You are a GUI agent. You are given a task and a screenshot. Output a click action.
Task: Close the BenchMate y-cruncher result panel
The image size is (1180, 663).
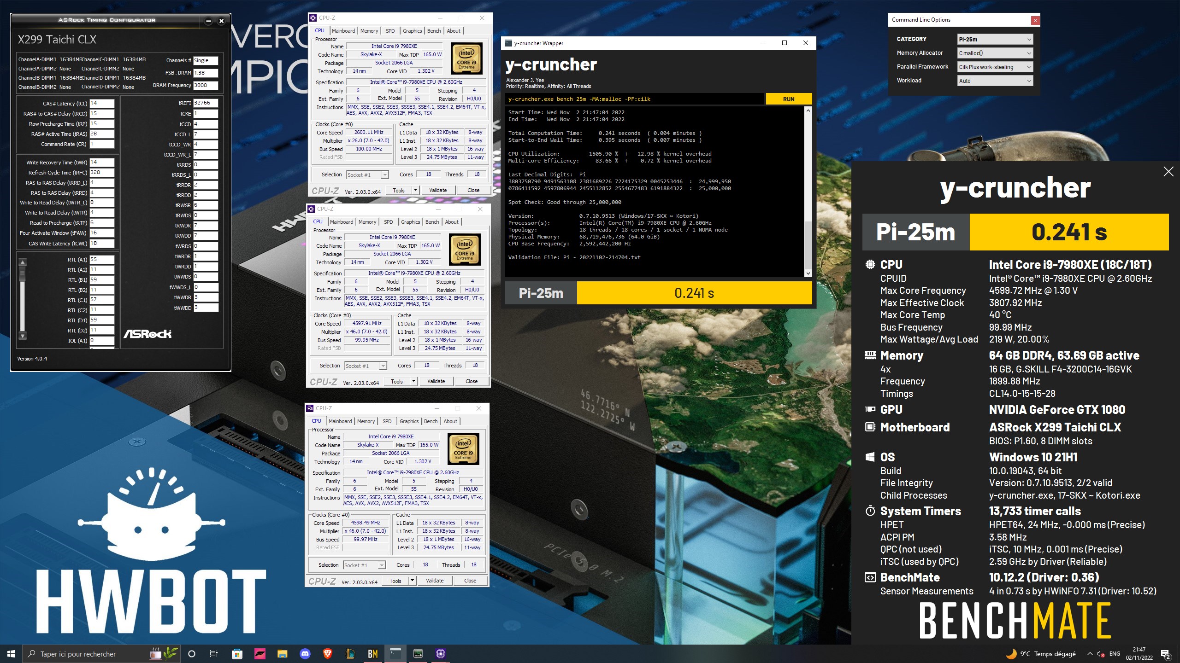pyautogui.click(x=1168, y=172)
